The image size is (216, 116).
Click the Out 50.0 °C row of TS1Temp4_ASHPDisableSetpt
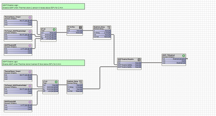click(x=18, y=35)
